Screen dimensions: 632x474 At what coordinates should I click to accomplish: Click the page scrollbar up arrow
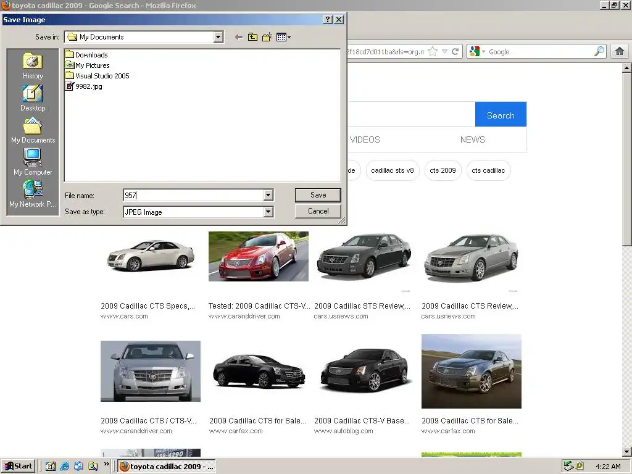tap(627, 68)
